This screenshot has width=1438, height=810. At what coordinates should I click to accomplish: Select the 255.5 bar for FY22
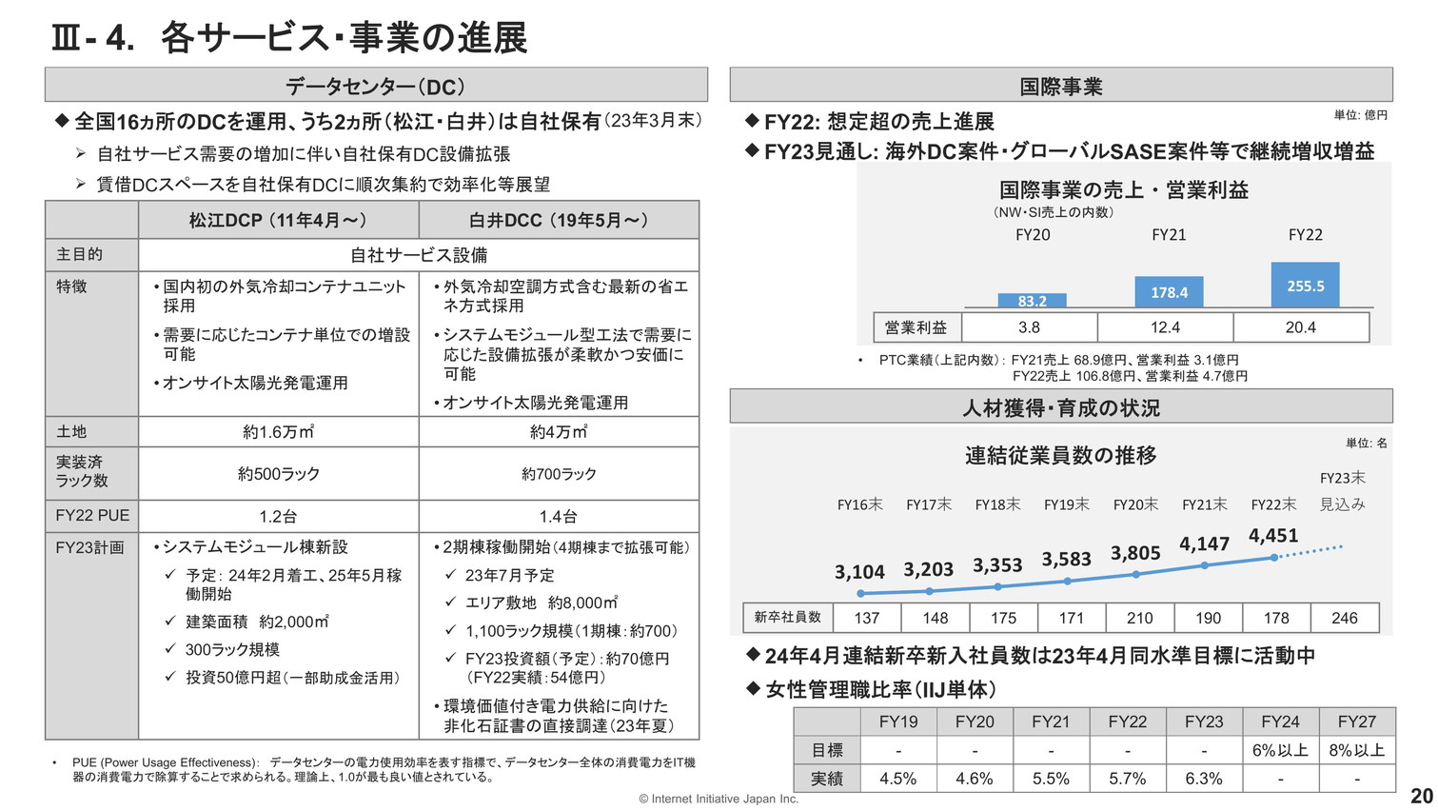tap(1305, 285)
